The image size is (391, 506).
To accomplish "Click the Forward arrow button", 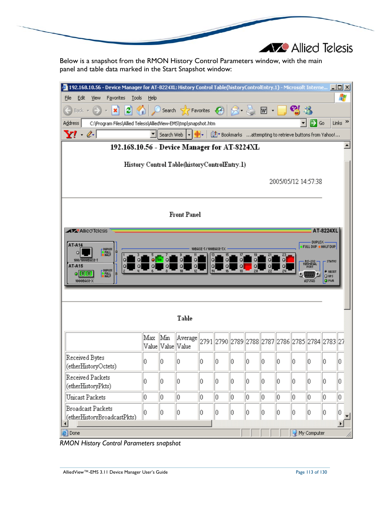I will tap(97, 111).
